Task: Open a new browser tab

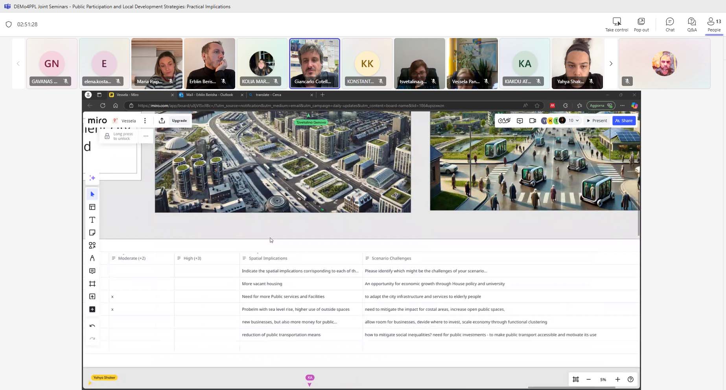Action: (322, 95)
